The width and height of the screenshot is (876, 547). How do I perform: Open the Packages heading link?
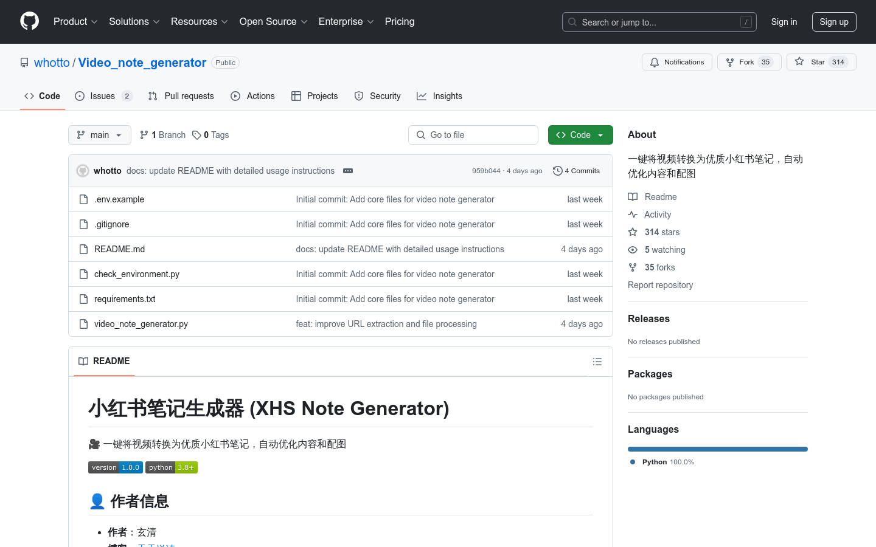point(650,374)
